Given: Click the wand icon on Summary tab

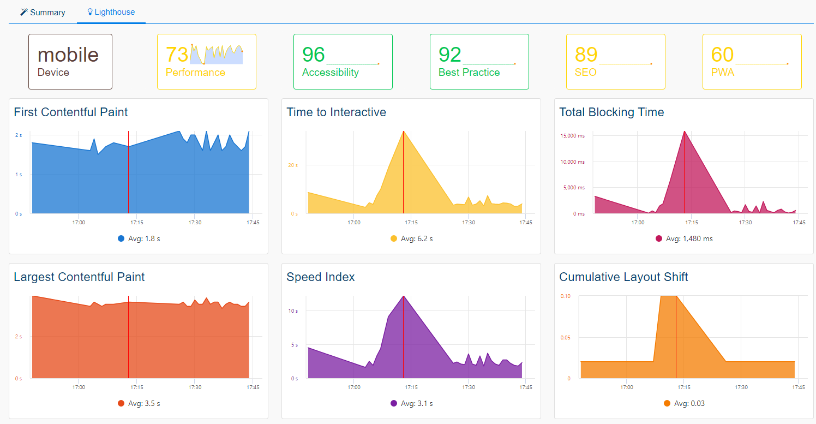Looking at the screenshot, I should point(24,12).
